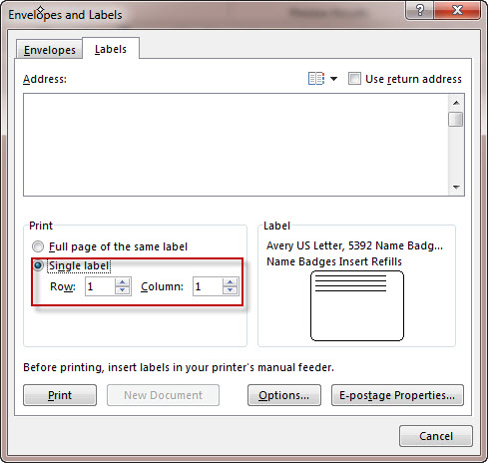Viewport: 488px width, 463px height.
Task: Click the address box scroll down arrow
Action: point(456,188)
